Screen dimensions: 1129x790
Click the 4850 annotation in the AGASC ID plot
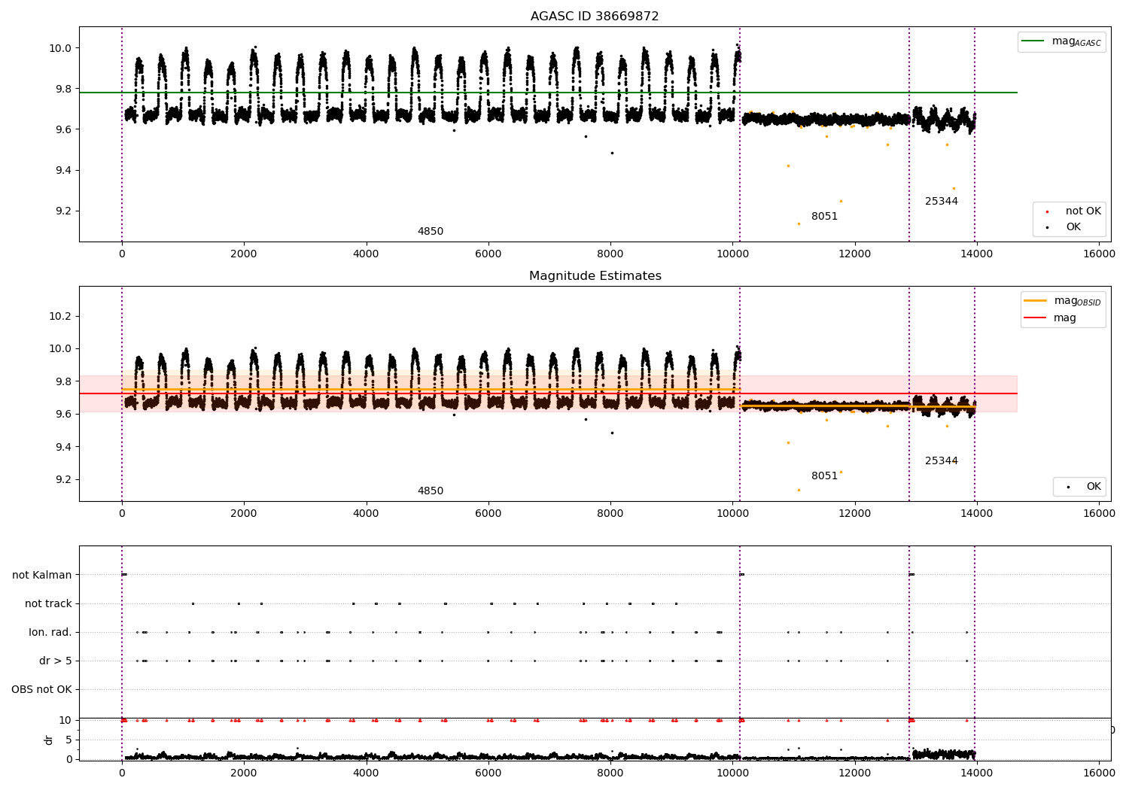pyautogui.click(x=431, y=232)
